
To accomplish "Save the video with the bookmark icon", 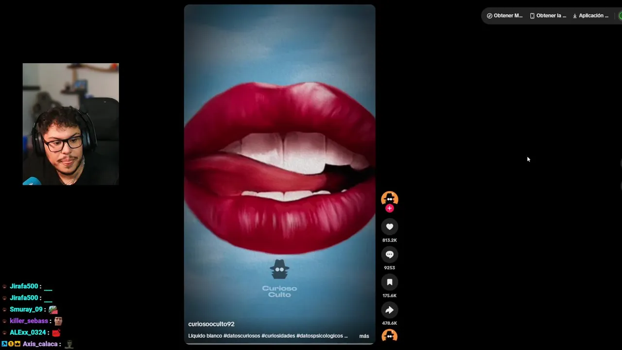I will click(x=389, y=282).
